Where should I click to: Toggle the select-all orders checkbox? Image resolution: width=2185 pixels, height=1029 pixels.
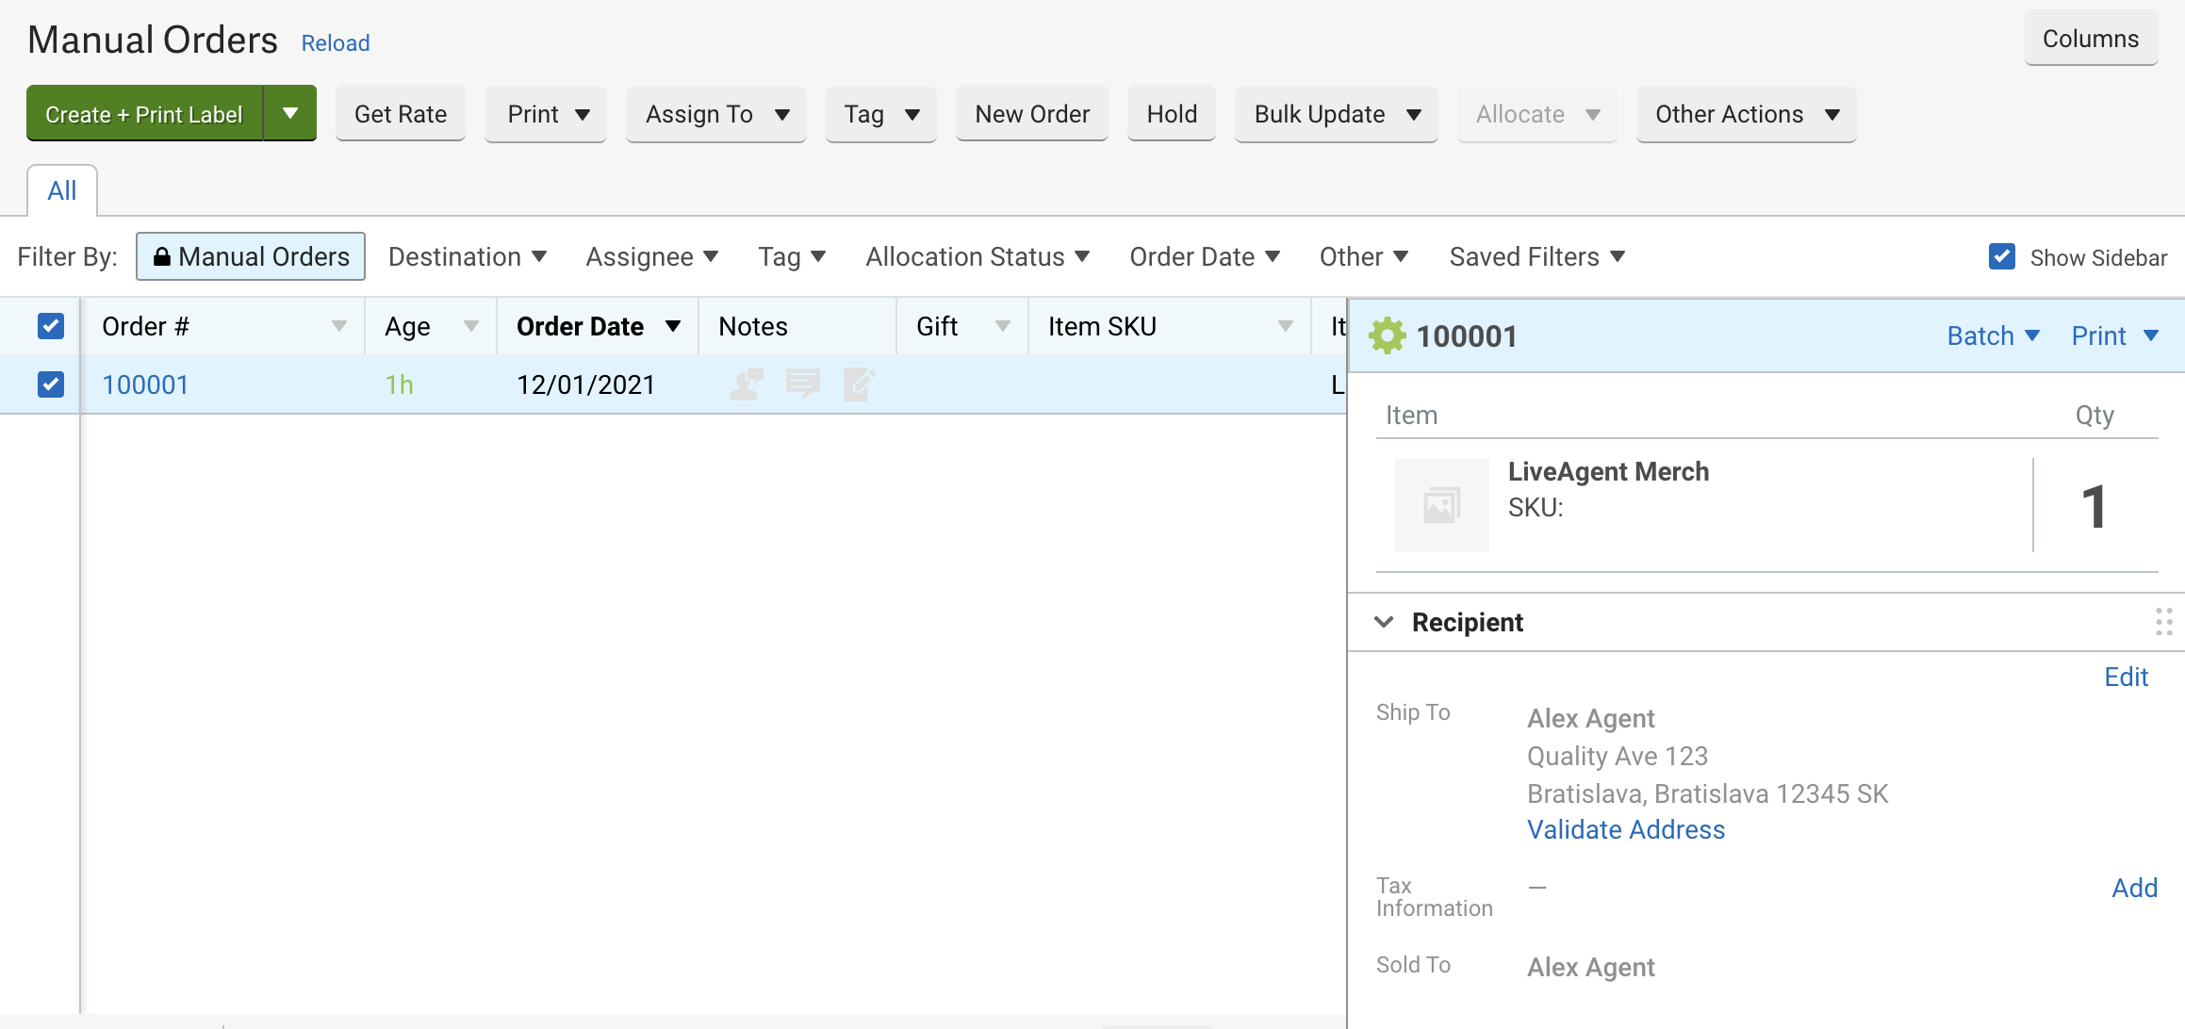[51, 326]
